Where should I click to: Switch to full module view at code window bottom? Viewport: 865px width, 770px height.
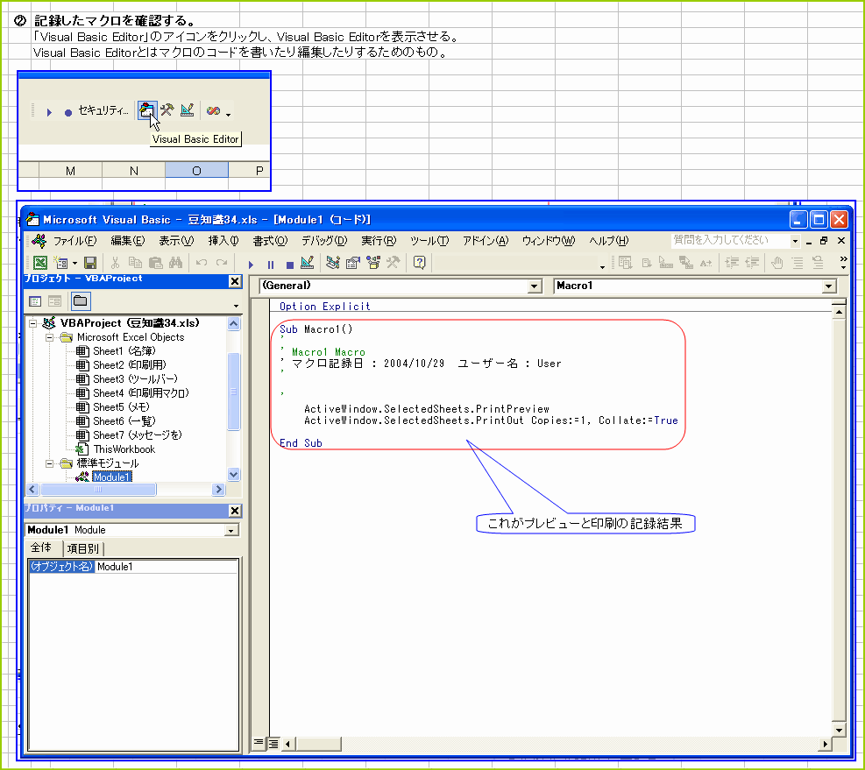[273, 743]
